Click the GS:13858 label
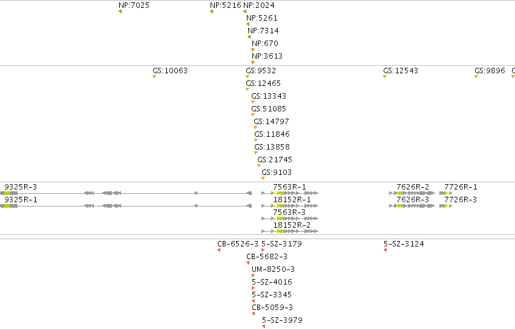Image resolution: width=515 pixels, height=330 pixels. tap(272, 147)
